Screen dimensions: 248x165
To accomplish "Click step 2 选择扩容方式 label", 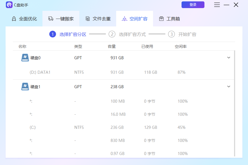I will coord(131,34).
